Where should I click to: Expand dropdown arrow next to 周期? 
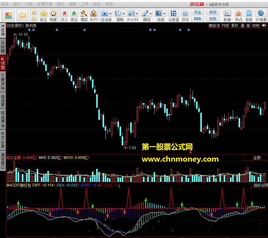[x=124, y=13]
